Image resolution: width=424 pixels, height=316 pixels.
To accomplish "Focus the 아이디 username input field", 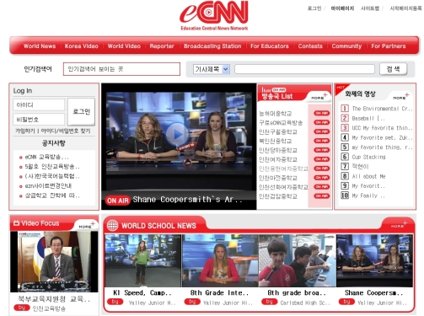I will (x=39, y=104).
